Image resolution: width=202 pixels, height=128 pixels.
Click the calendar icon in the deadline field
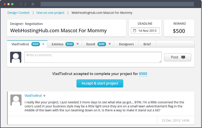pos(134,31)
